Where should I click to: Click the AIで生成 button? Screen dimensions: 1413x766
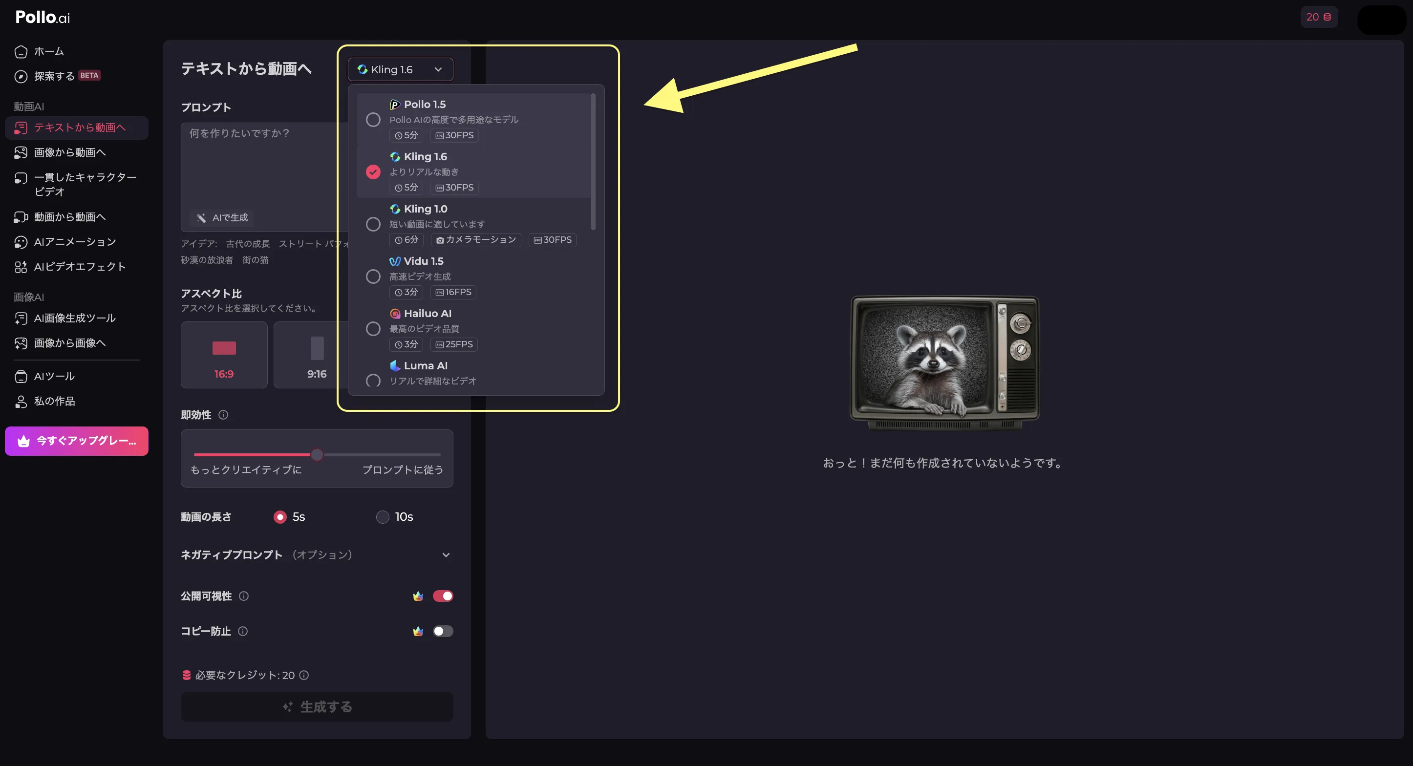[x=223, y=218]
